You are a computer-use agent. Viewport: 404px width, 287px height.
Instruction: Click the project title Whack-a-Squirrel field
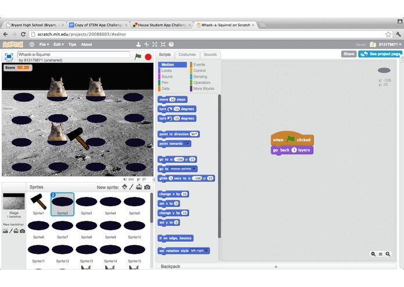pyautogui.click(x=74, y=54)
